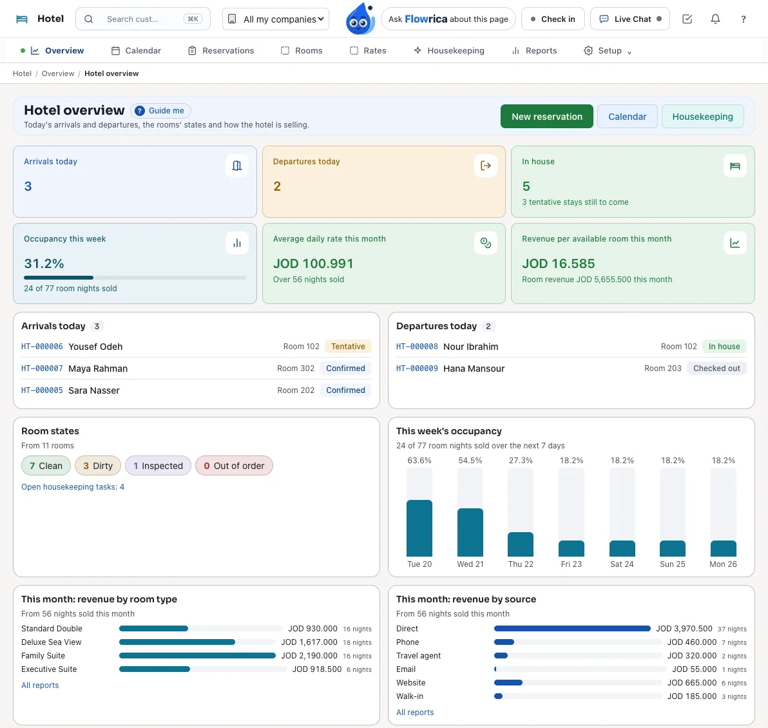
Task: Go to the Rooms tab
Action: (302, 50)
